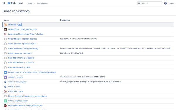The width and height of the screenshot is (176, 110).
Task: Click Christopher Barnard's profile avatar
Action: (5, 106)
